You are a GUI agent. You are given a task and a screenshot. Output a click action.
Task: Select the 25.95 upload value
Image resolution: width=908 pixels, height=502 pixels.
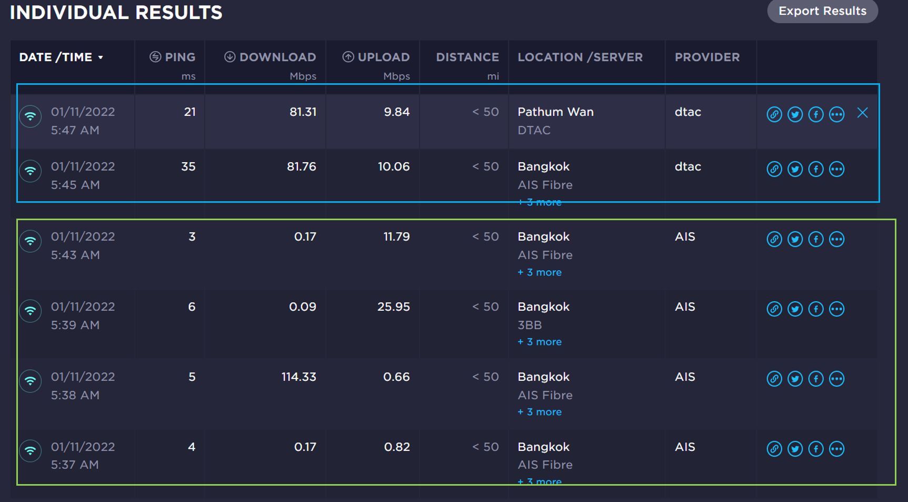tap(393, 307)
